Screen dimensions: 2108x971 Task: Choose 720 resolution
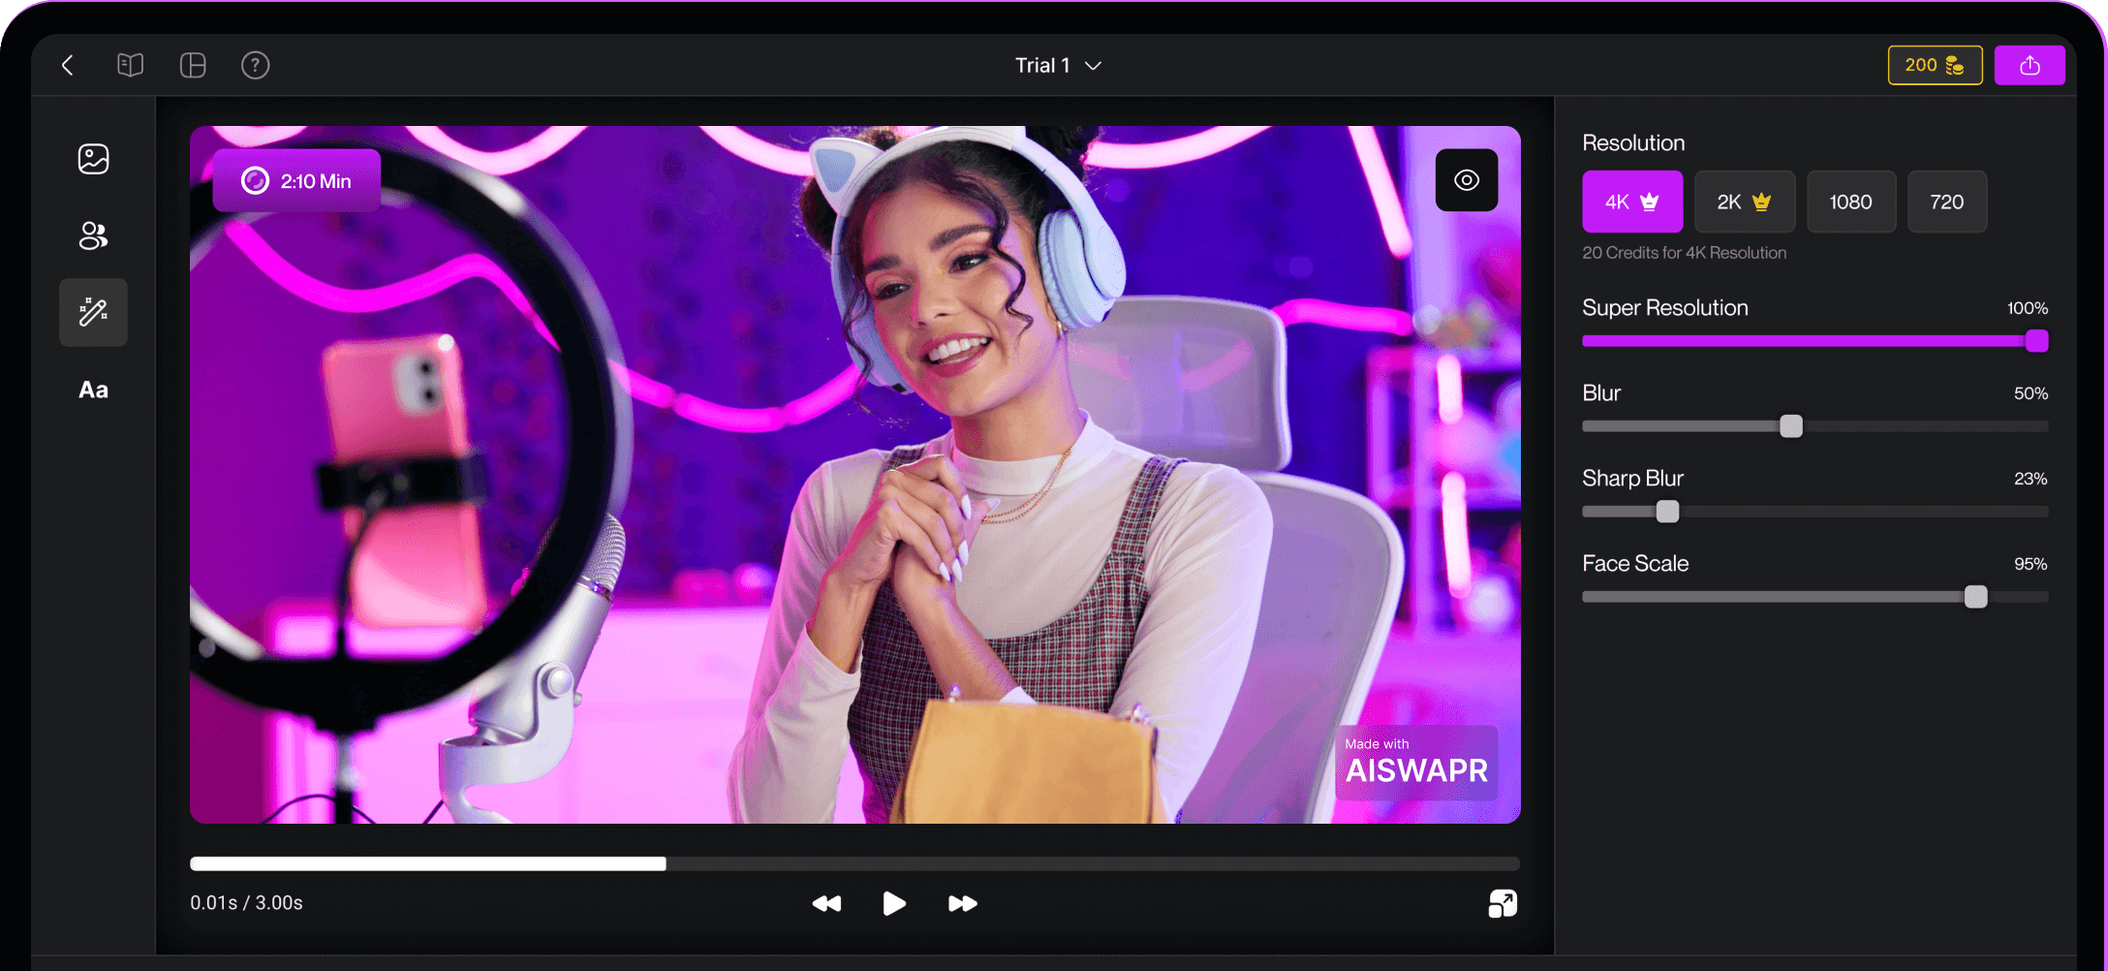click(x=1946, y=202)
